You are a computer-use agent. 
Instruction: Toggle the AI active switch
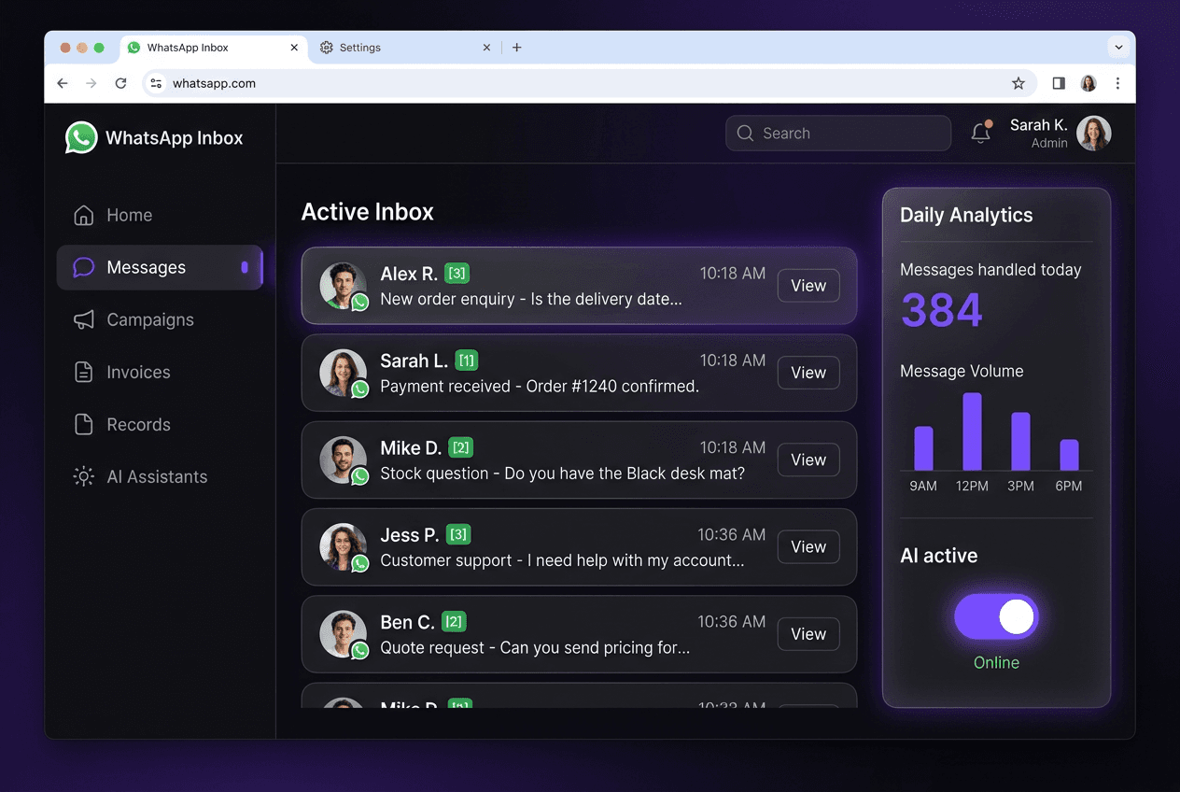point(996,616)
